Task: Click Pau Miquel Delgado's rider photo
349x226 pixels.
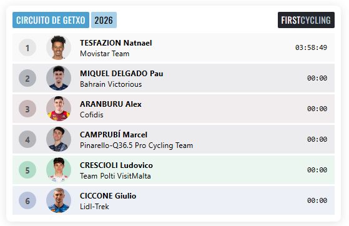Action: [x=59, y=78]
